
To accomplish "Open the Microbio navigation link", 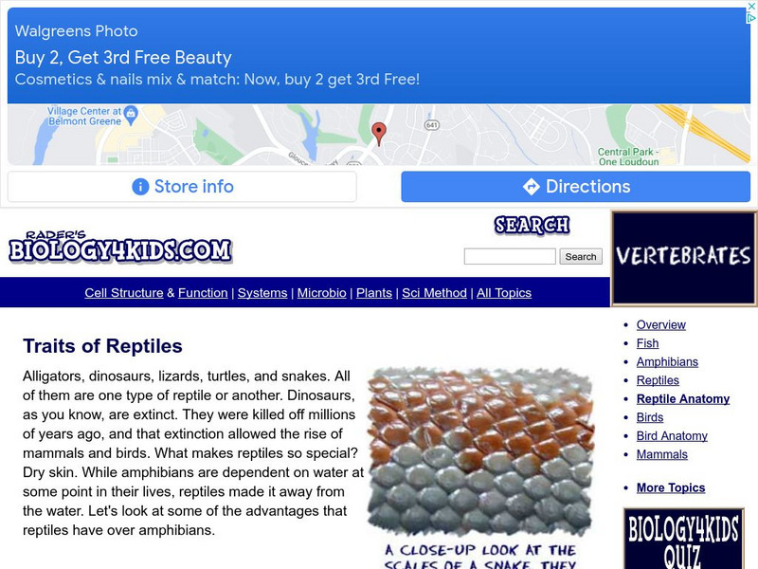I will pos(321,293).
